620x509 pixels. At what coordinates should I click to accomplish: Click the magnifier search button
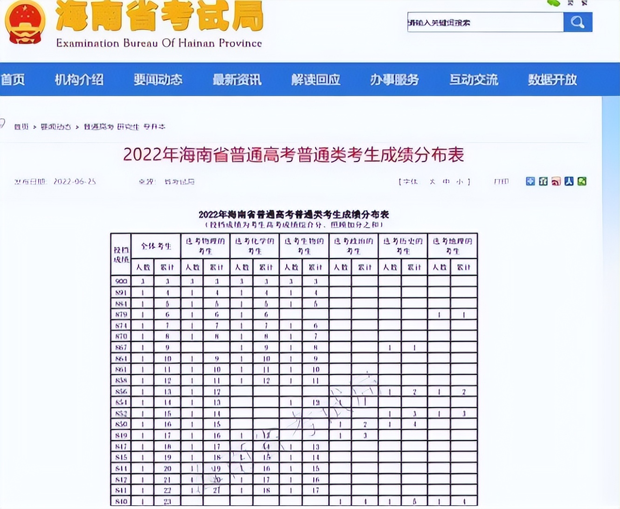578,22
